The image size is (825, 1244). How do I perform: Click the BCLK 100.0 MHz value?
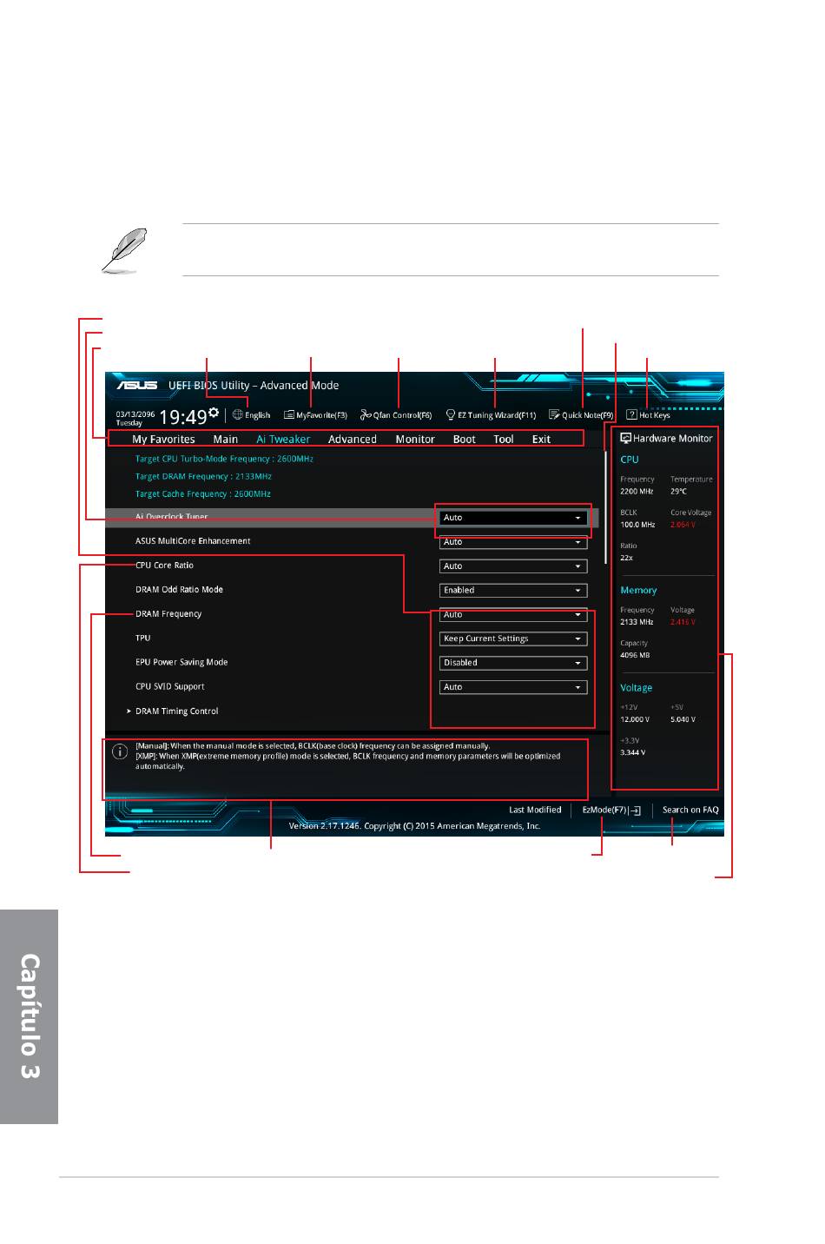point(637,525)
